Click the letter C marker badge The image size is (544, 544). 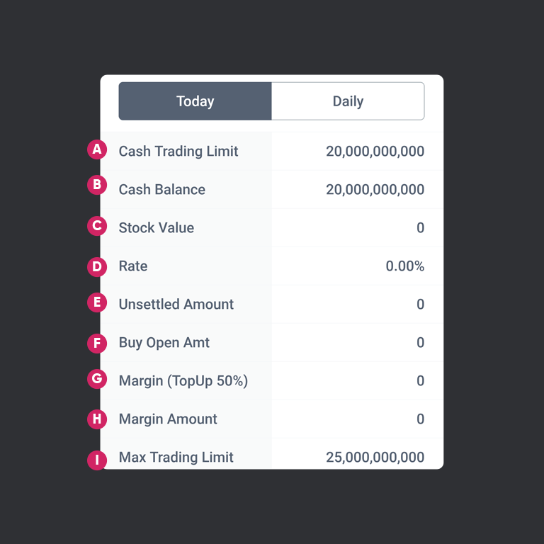pyautogui.click(x=96, y=227)
